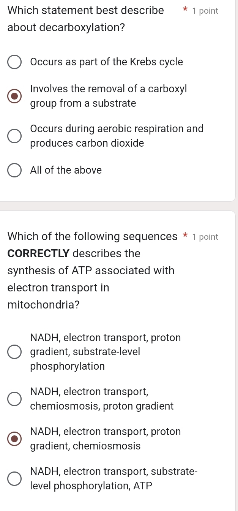Click the label "All of the above"
The height and width of the screenshot is (511, 238).
(x=66, y=170)
